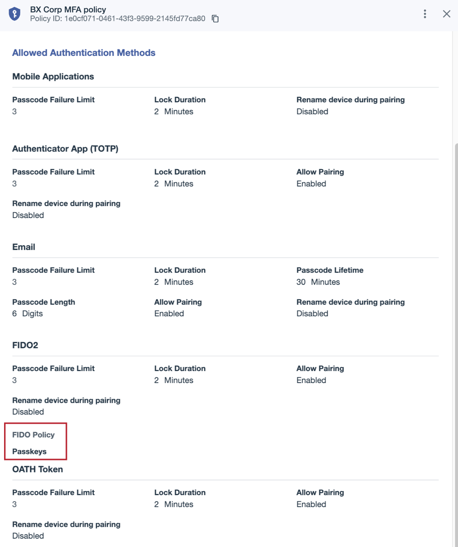Select the Authenticator App (TOTP) heading
The height and width of the screenshot is (547, 458).
click(x=65, y=148)
